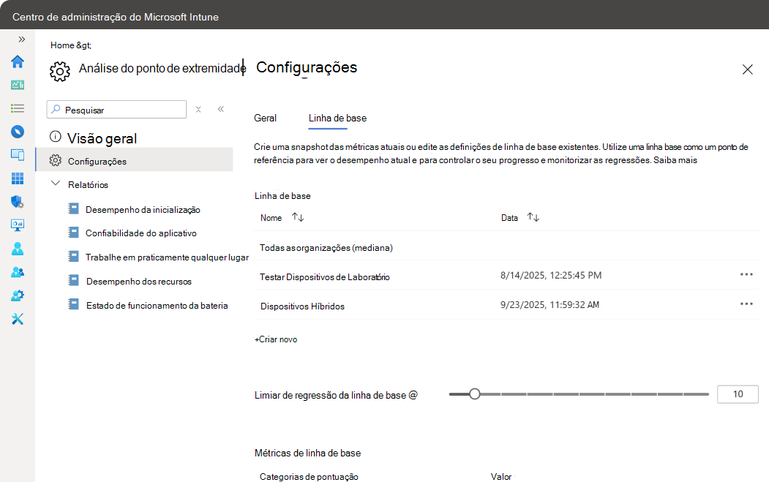Screen dimensions: 769x482
Task: Click the large gear icon beside page title
Action: coord(60,72)
